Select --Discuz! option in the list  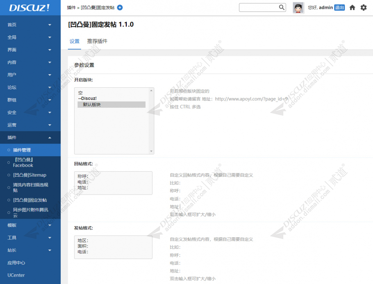coord(111,98)
